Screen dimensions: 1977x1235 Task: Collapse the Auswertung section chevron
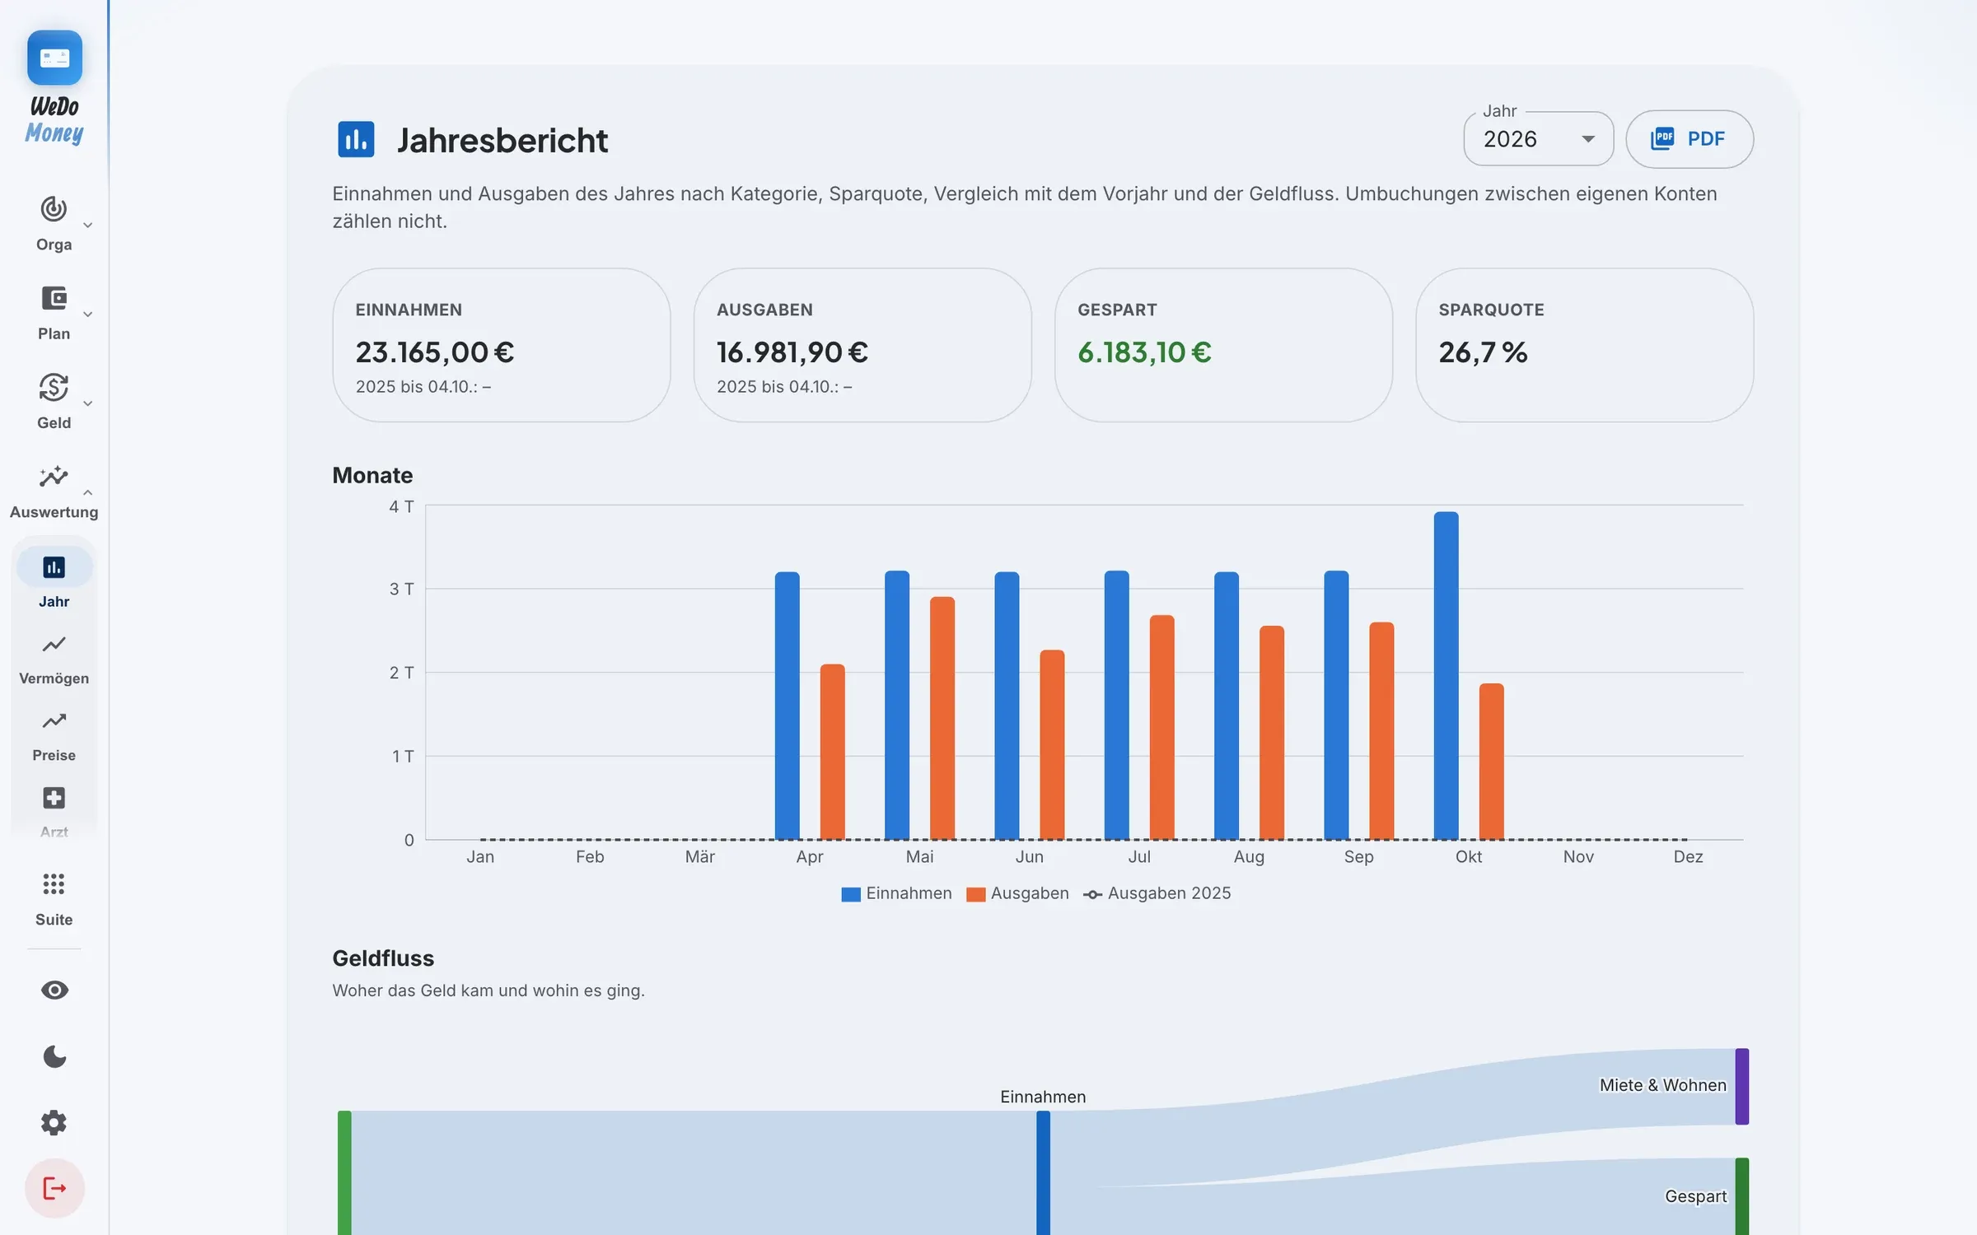pyautogui.click(x=87, y=492)
